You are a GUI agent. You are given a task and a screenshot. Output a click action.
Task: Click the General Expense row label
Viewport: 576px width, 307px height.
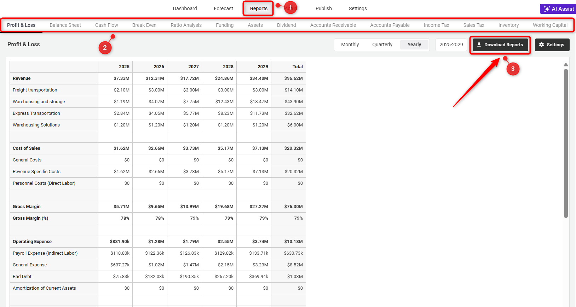[30, 265]
